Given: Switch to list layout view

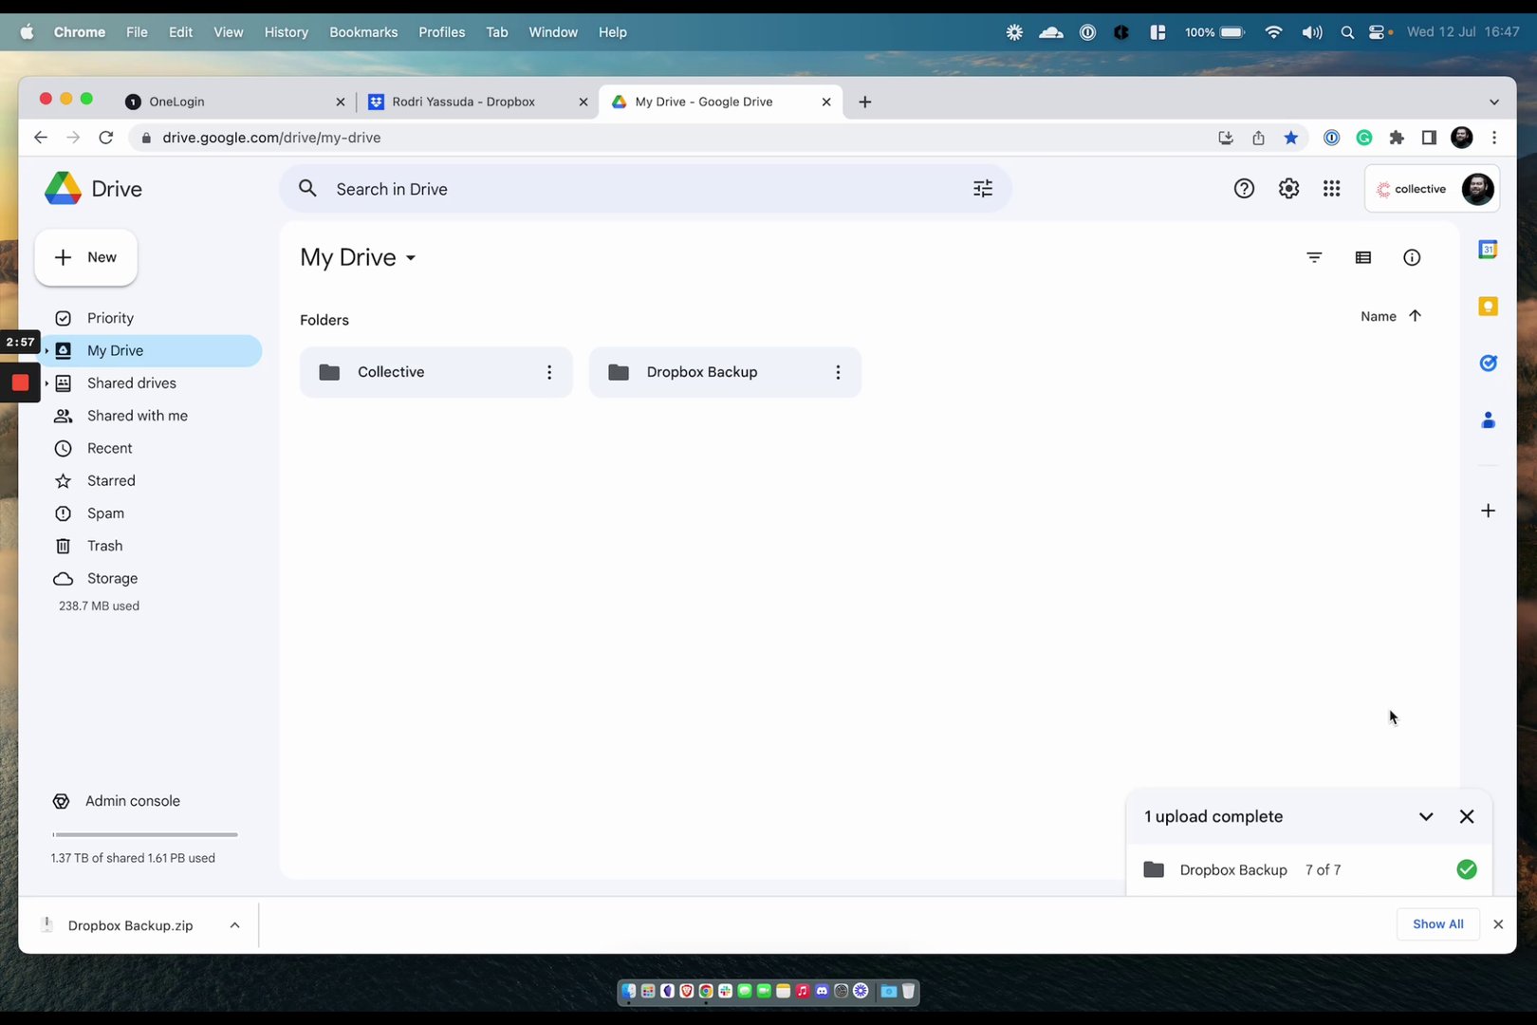Looking at the screenshot, I should click(1363, 257).
